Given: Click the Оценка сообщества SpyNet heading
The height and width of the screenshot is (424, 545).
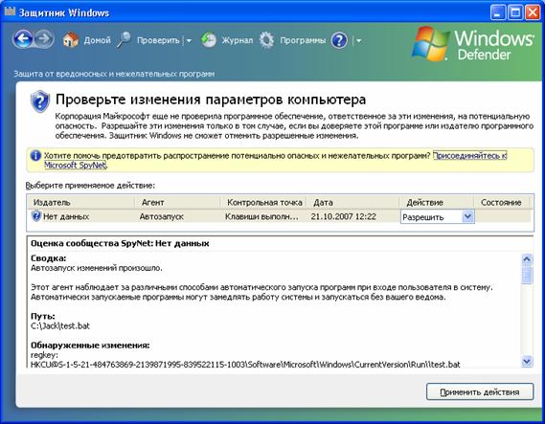Looking at the screenshot, I should [120, 243].
